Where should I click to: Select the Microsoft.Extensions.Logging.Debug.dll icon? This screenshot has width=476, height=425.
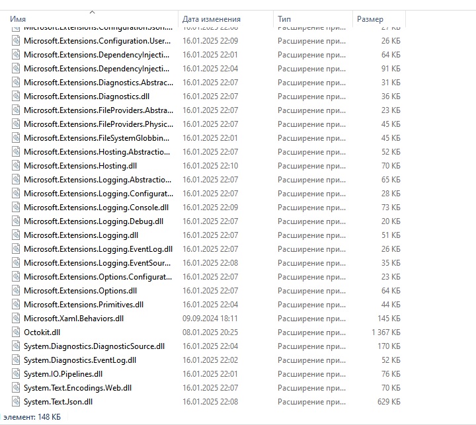point(16,221)
